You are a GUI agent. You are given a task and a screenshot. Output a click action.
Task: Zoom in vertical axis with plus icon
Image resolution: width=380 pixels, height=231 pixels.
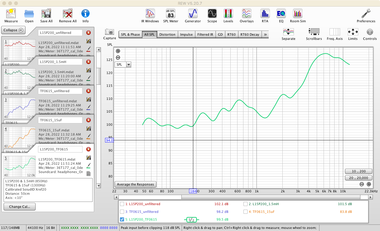coord(118,51)
